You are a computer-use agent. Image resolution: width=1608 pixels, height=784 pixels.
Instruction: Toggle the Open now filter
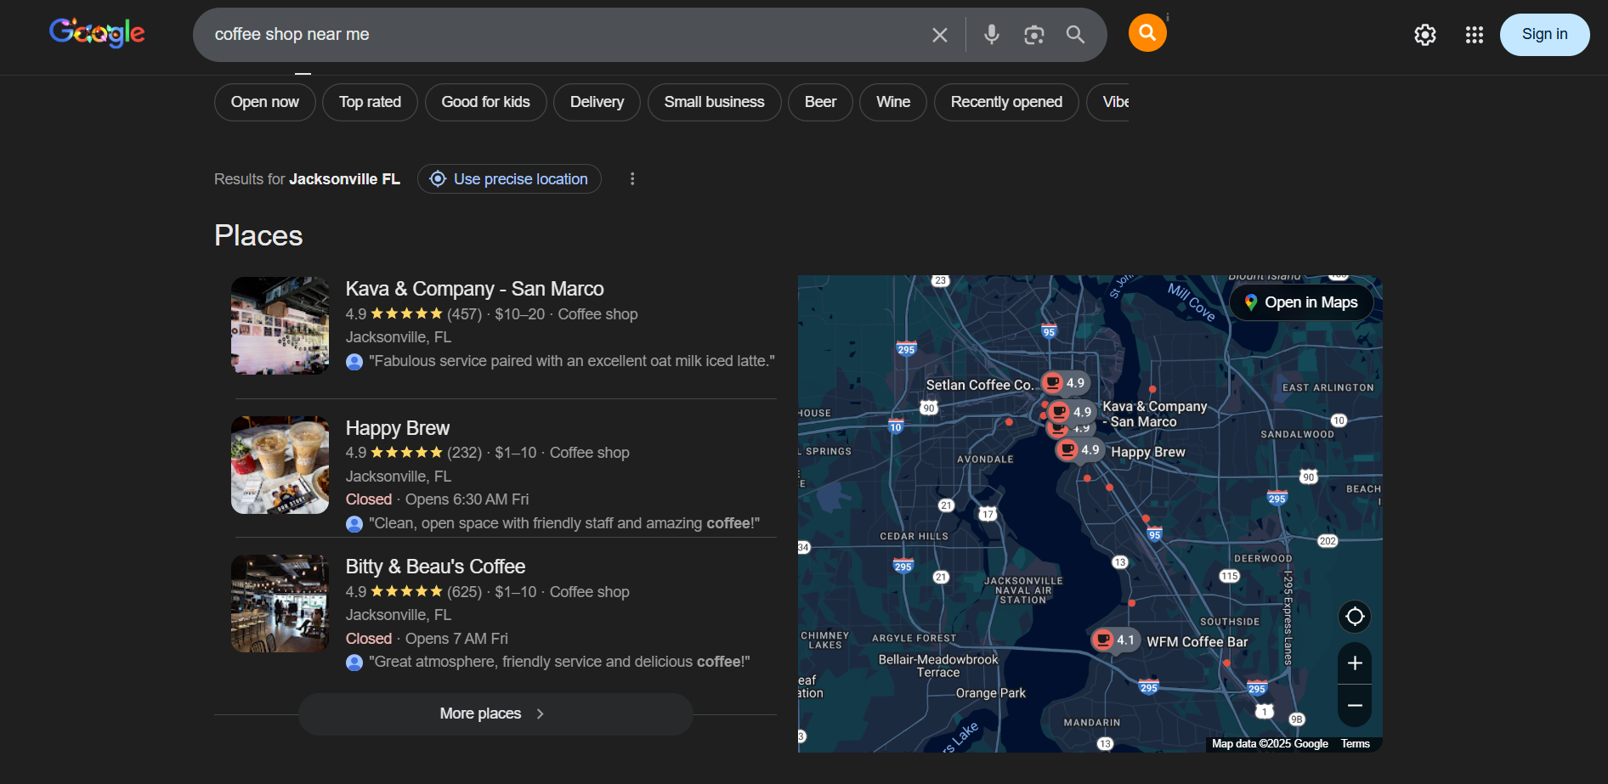click(x=264, y=102)
